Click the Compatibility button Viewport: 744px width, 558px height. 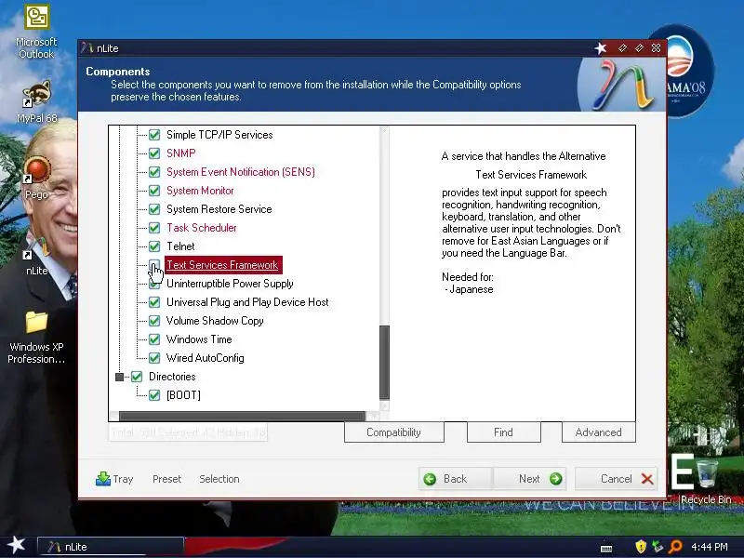(x=393, y=432)
